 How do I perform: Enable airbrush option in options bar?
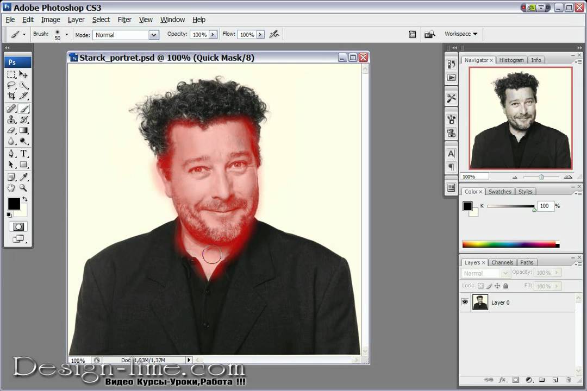click(x=274, y=34)
